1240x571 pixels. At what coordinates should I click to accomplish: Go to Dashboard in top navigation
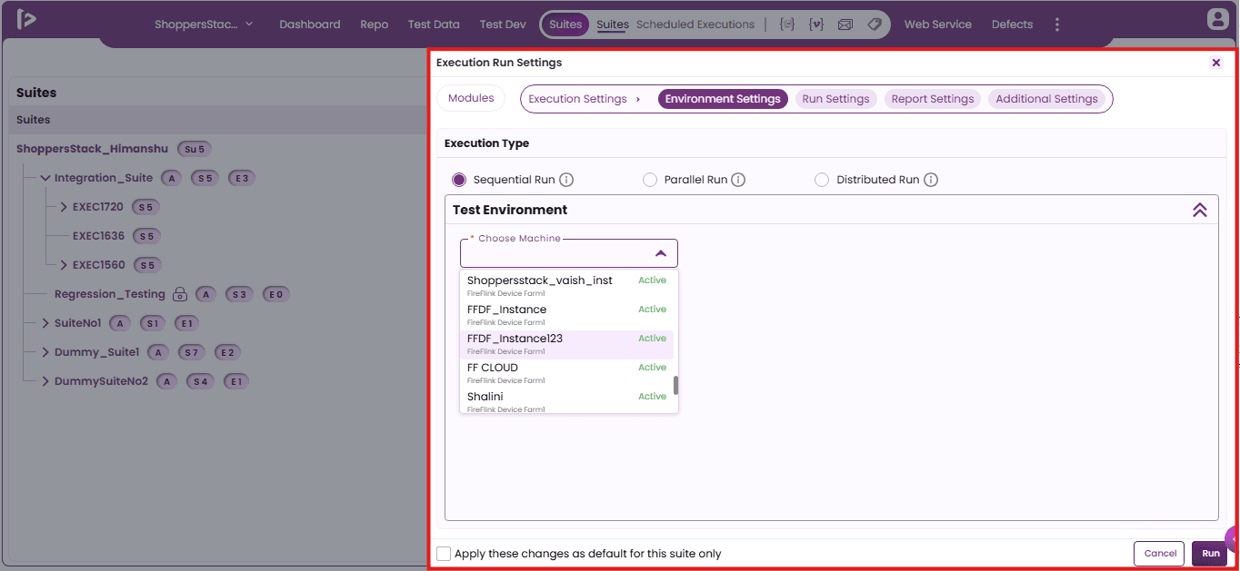(x=310, y=25)
